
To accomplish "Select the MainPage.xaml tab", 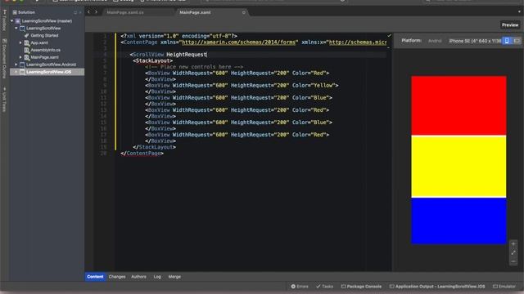I will click(x=195, y=12).
